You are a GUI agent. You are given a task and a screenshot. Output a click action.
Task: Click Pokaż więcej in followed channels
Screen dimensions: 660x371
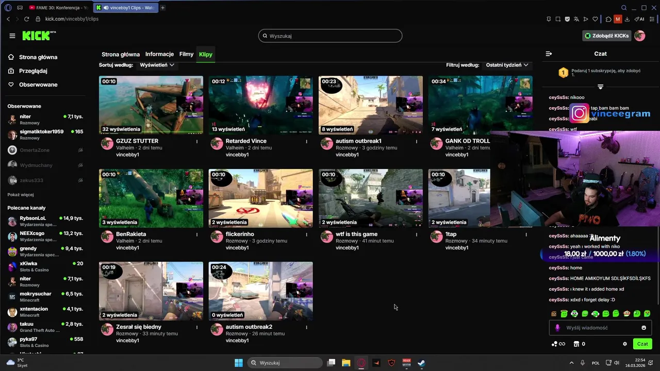pyautogui.click(x=21, y=195)
